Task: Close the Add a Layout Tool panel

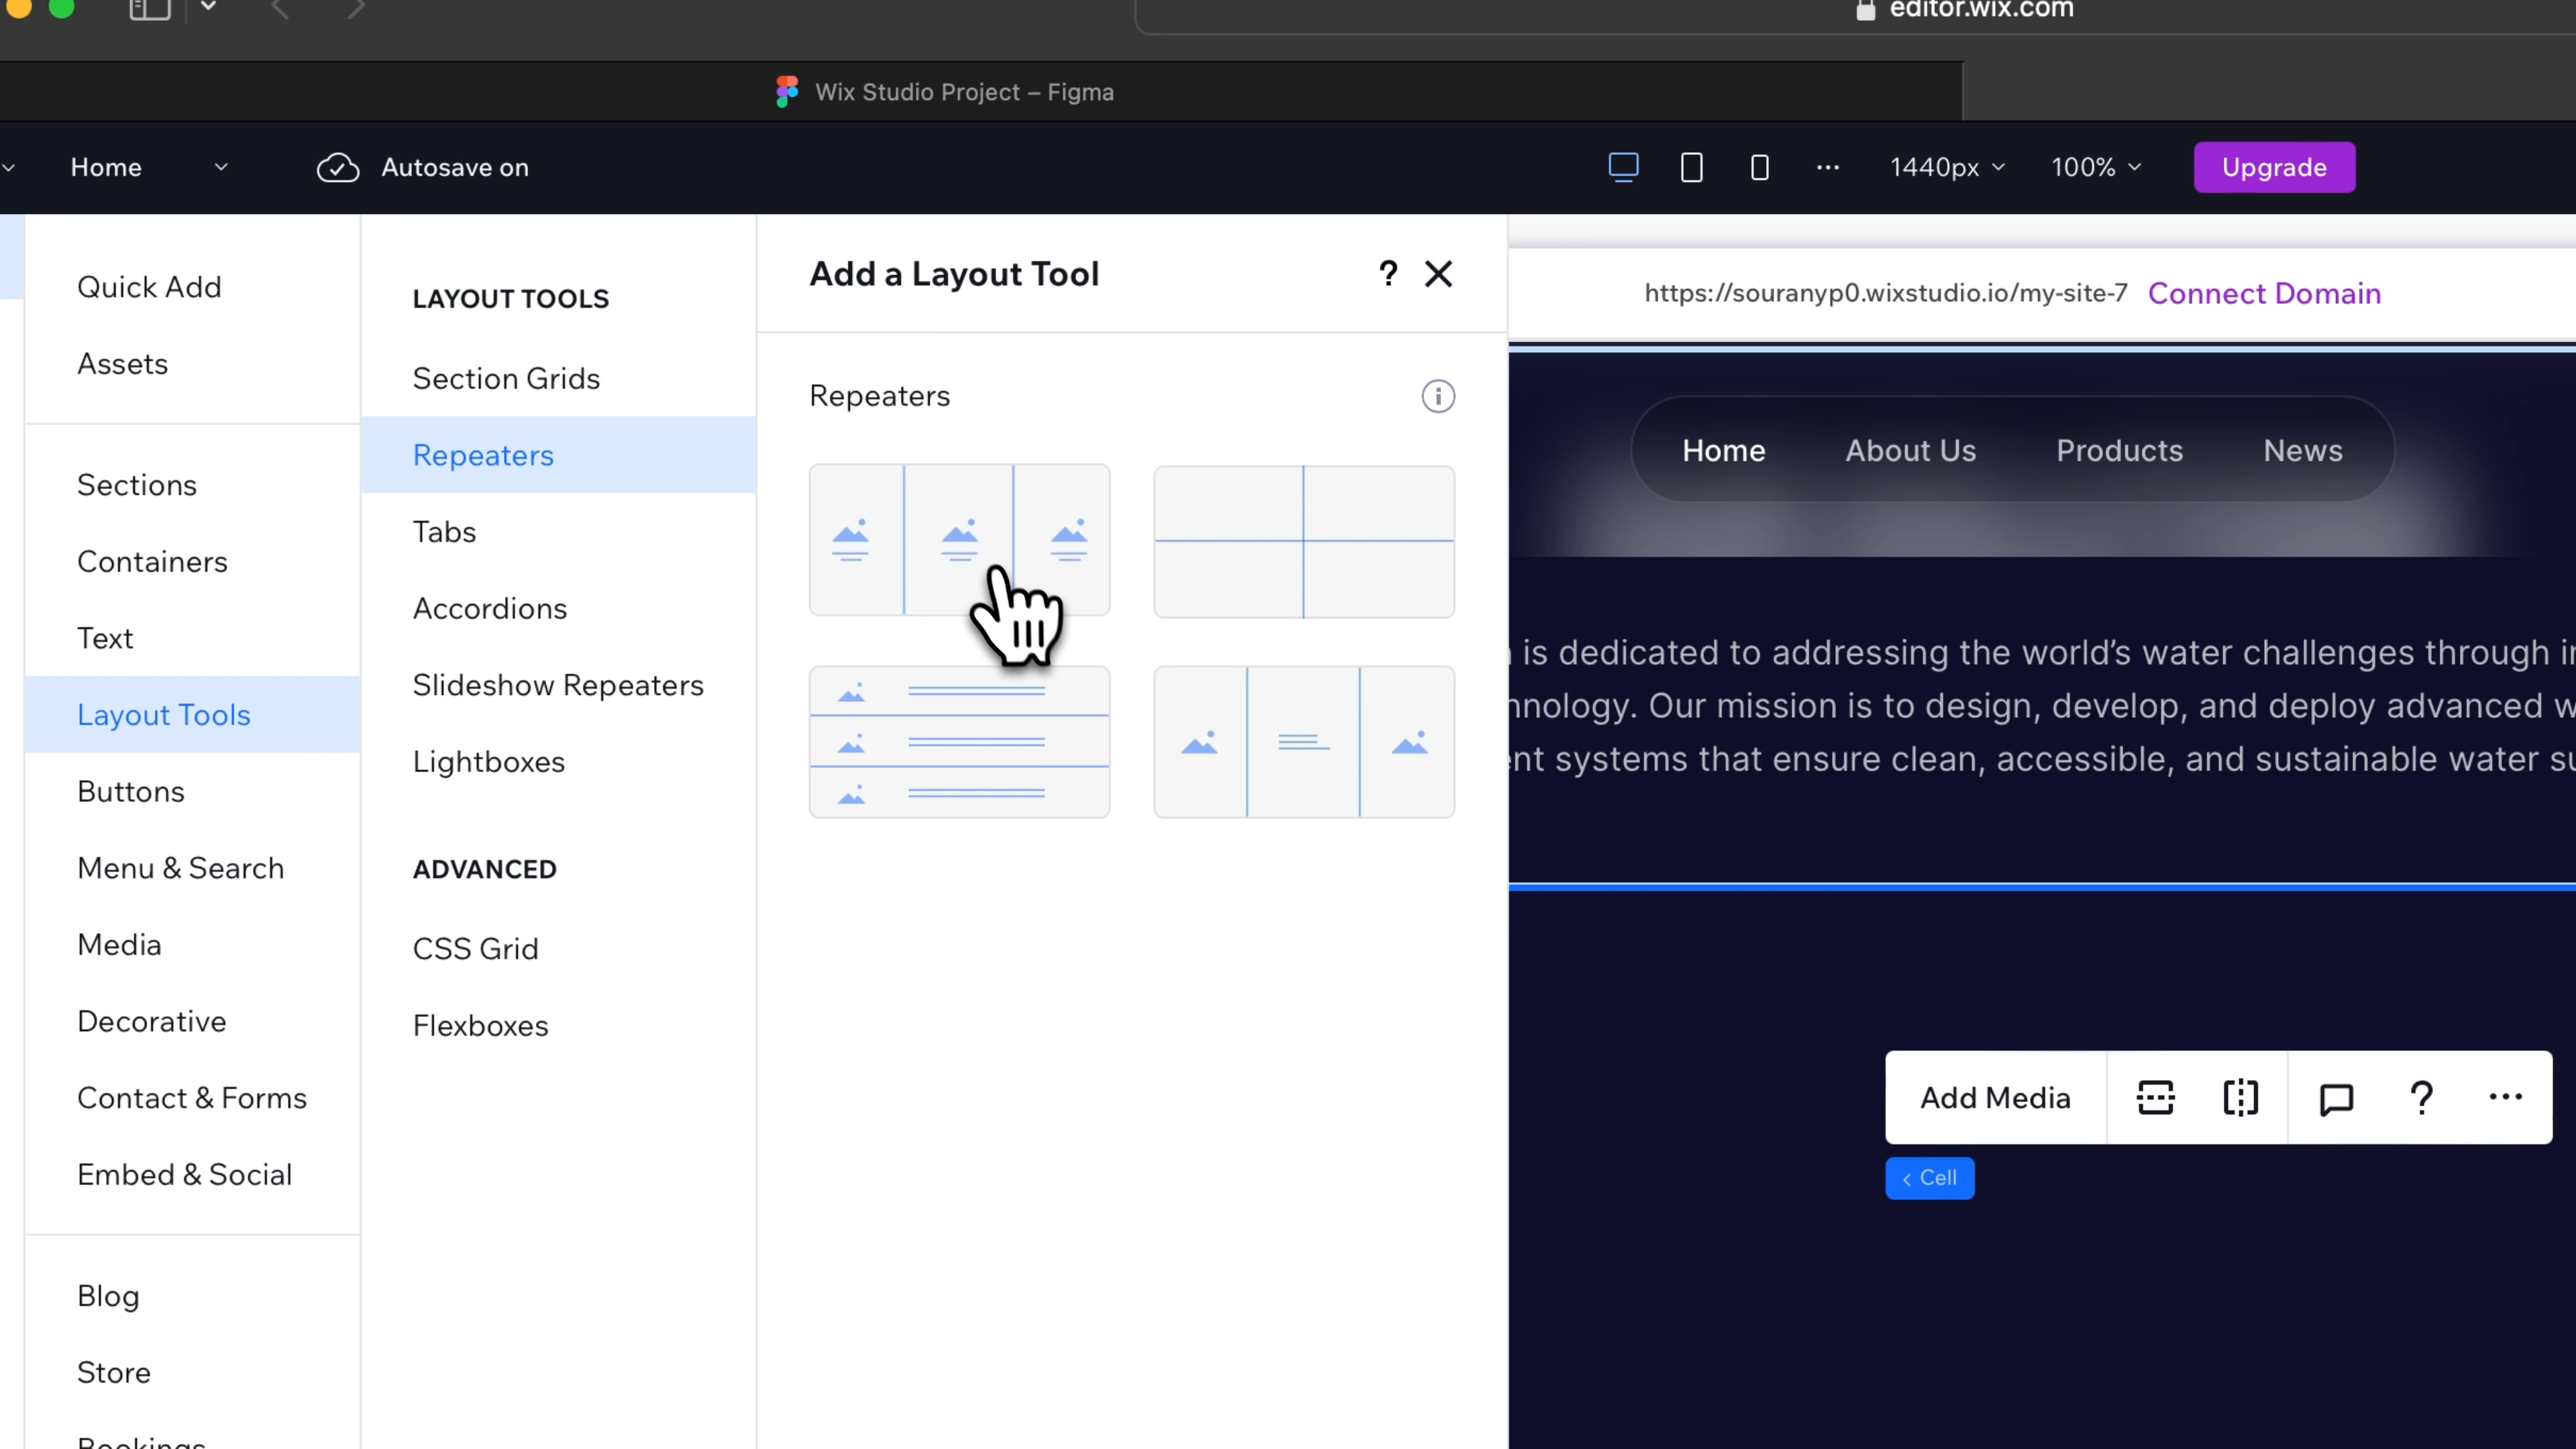Action: [1438, 273]
